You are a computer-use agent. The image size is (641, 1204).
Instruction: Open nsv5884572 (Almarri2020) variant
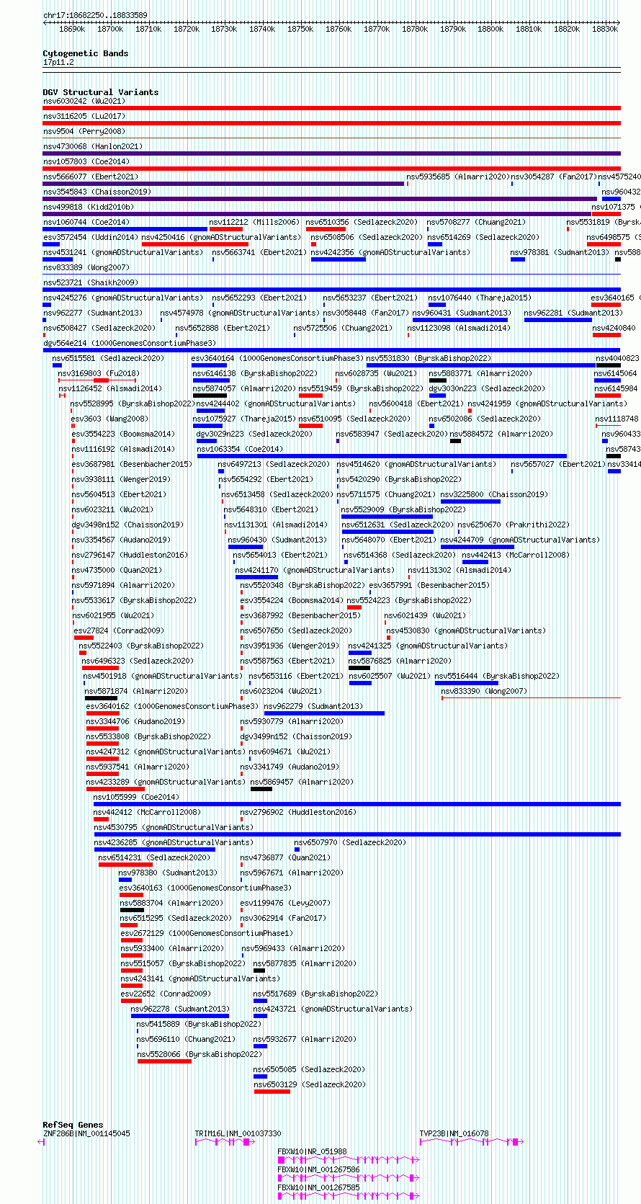[x=502, y=434]
